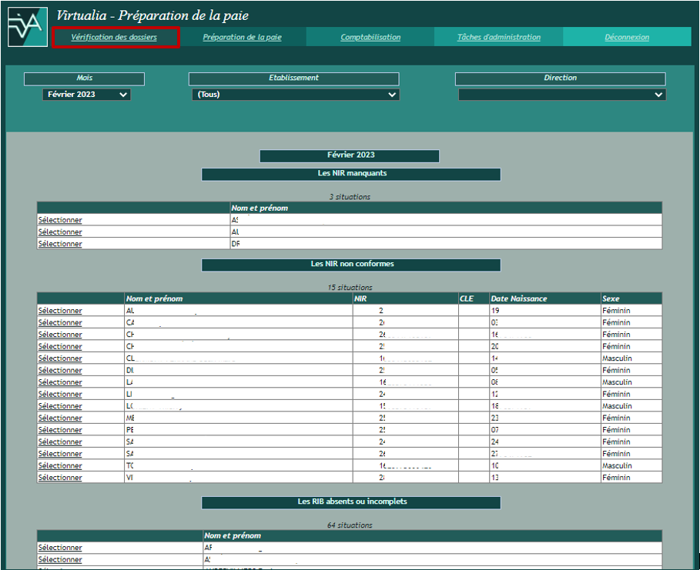700x570 pixels.
Task: Click Sélectionner for the LO row
Action: [60, 406]
